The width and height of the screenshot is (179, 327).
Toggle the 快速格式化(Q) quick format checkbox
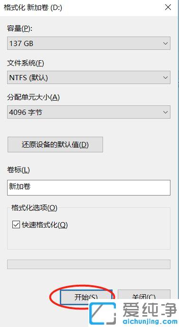click(x=16, y=225)
